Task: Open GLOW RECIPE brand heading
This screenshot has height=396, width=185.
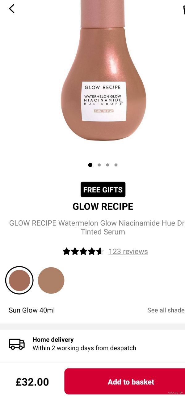Action: [103, 207]
